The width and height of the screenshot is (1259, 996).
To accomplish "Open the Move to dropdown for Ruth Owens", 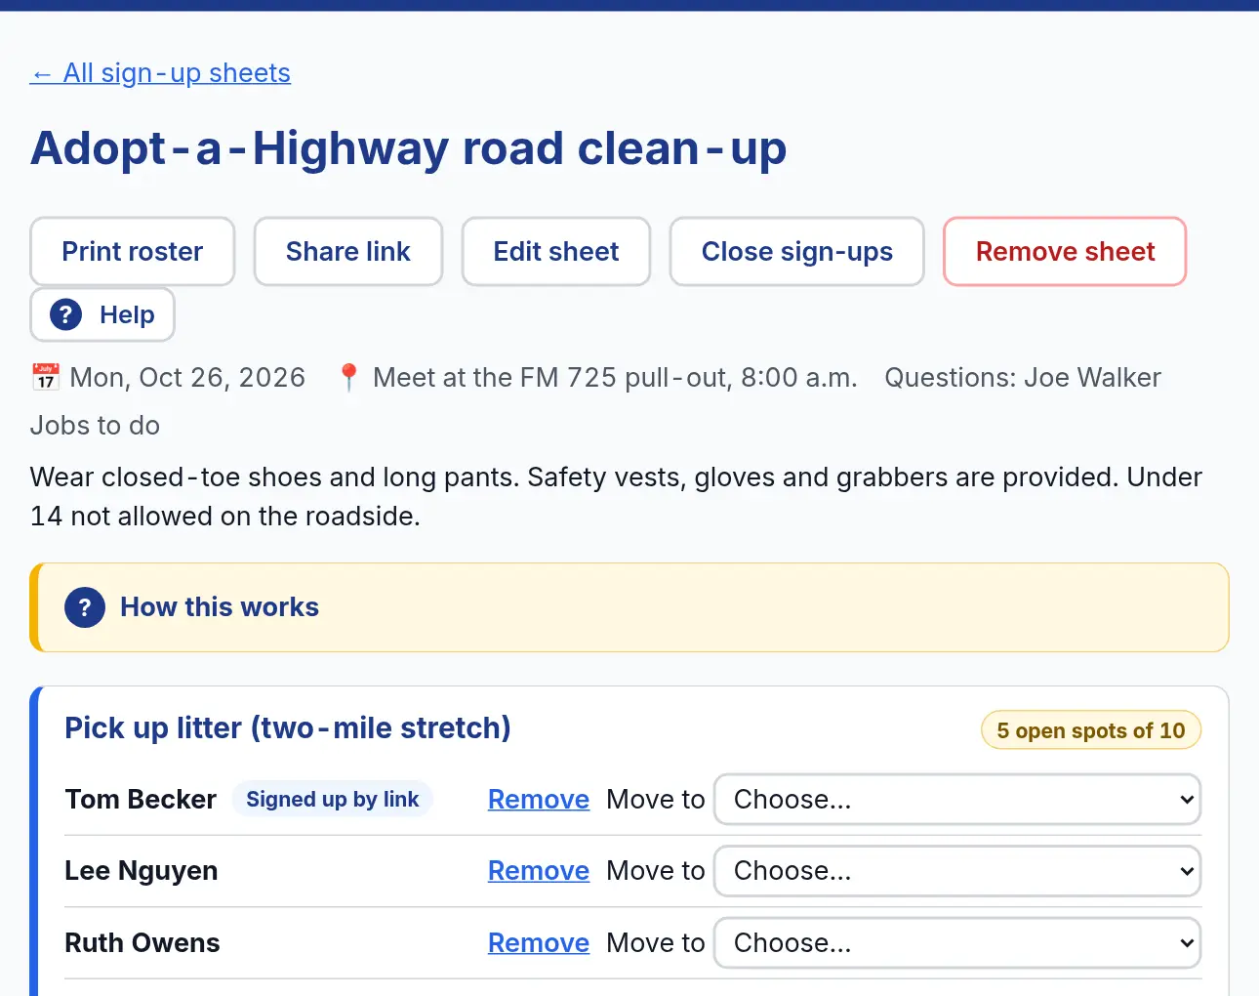I will (x=957, y=943).
